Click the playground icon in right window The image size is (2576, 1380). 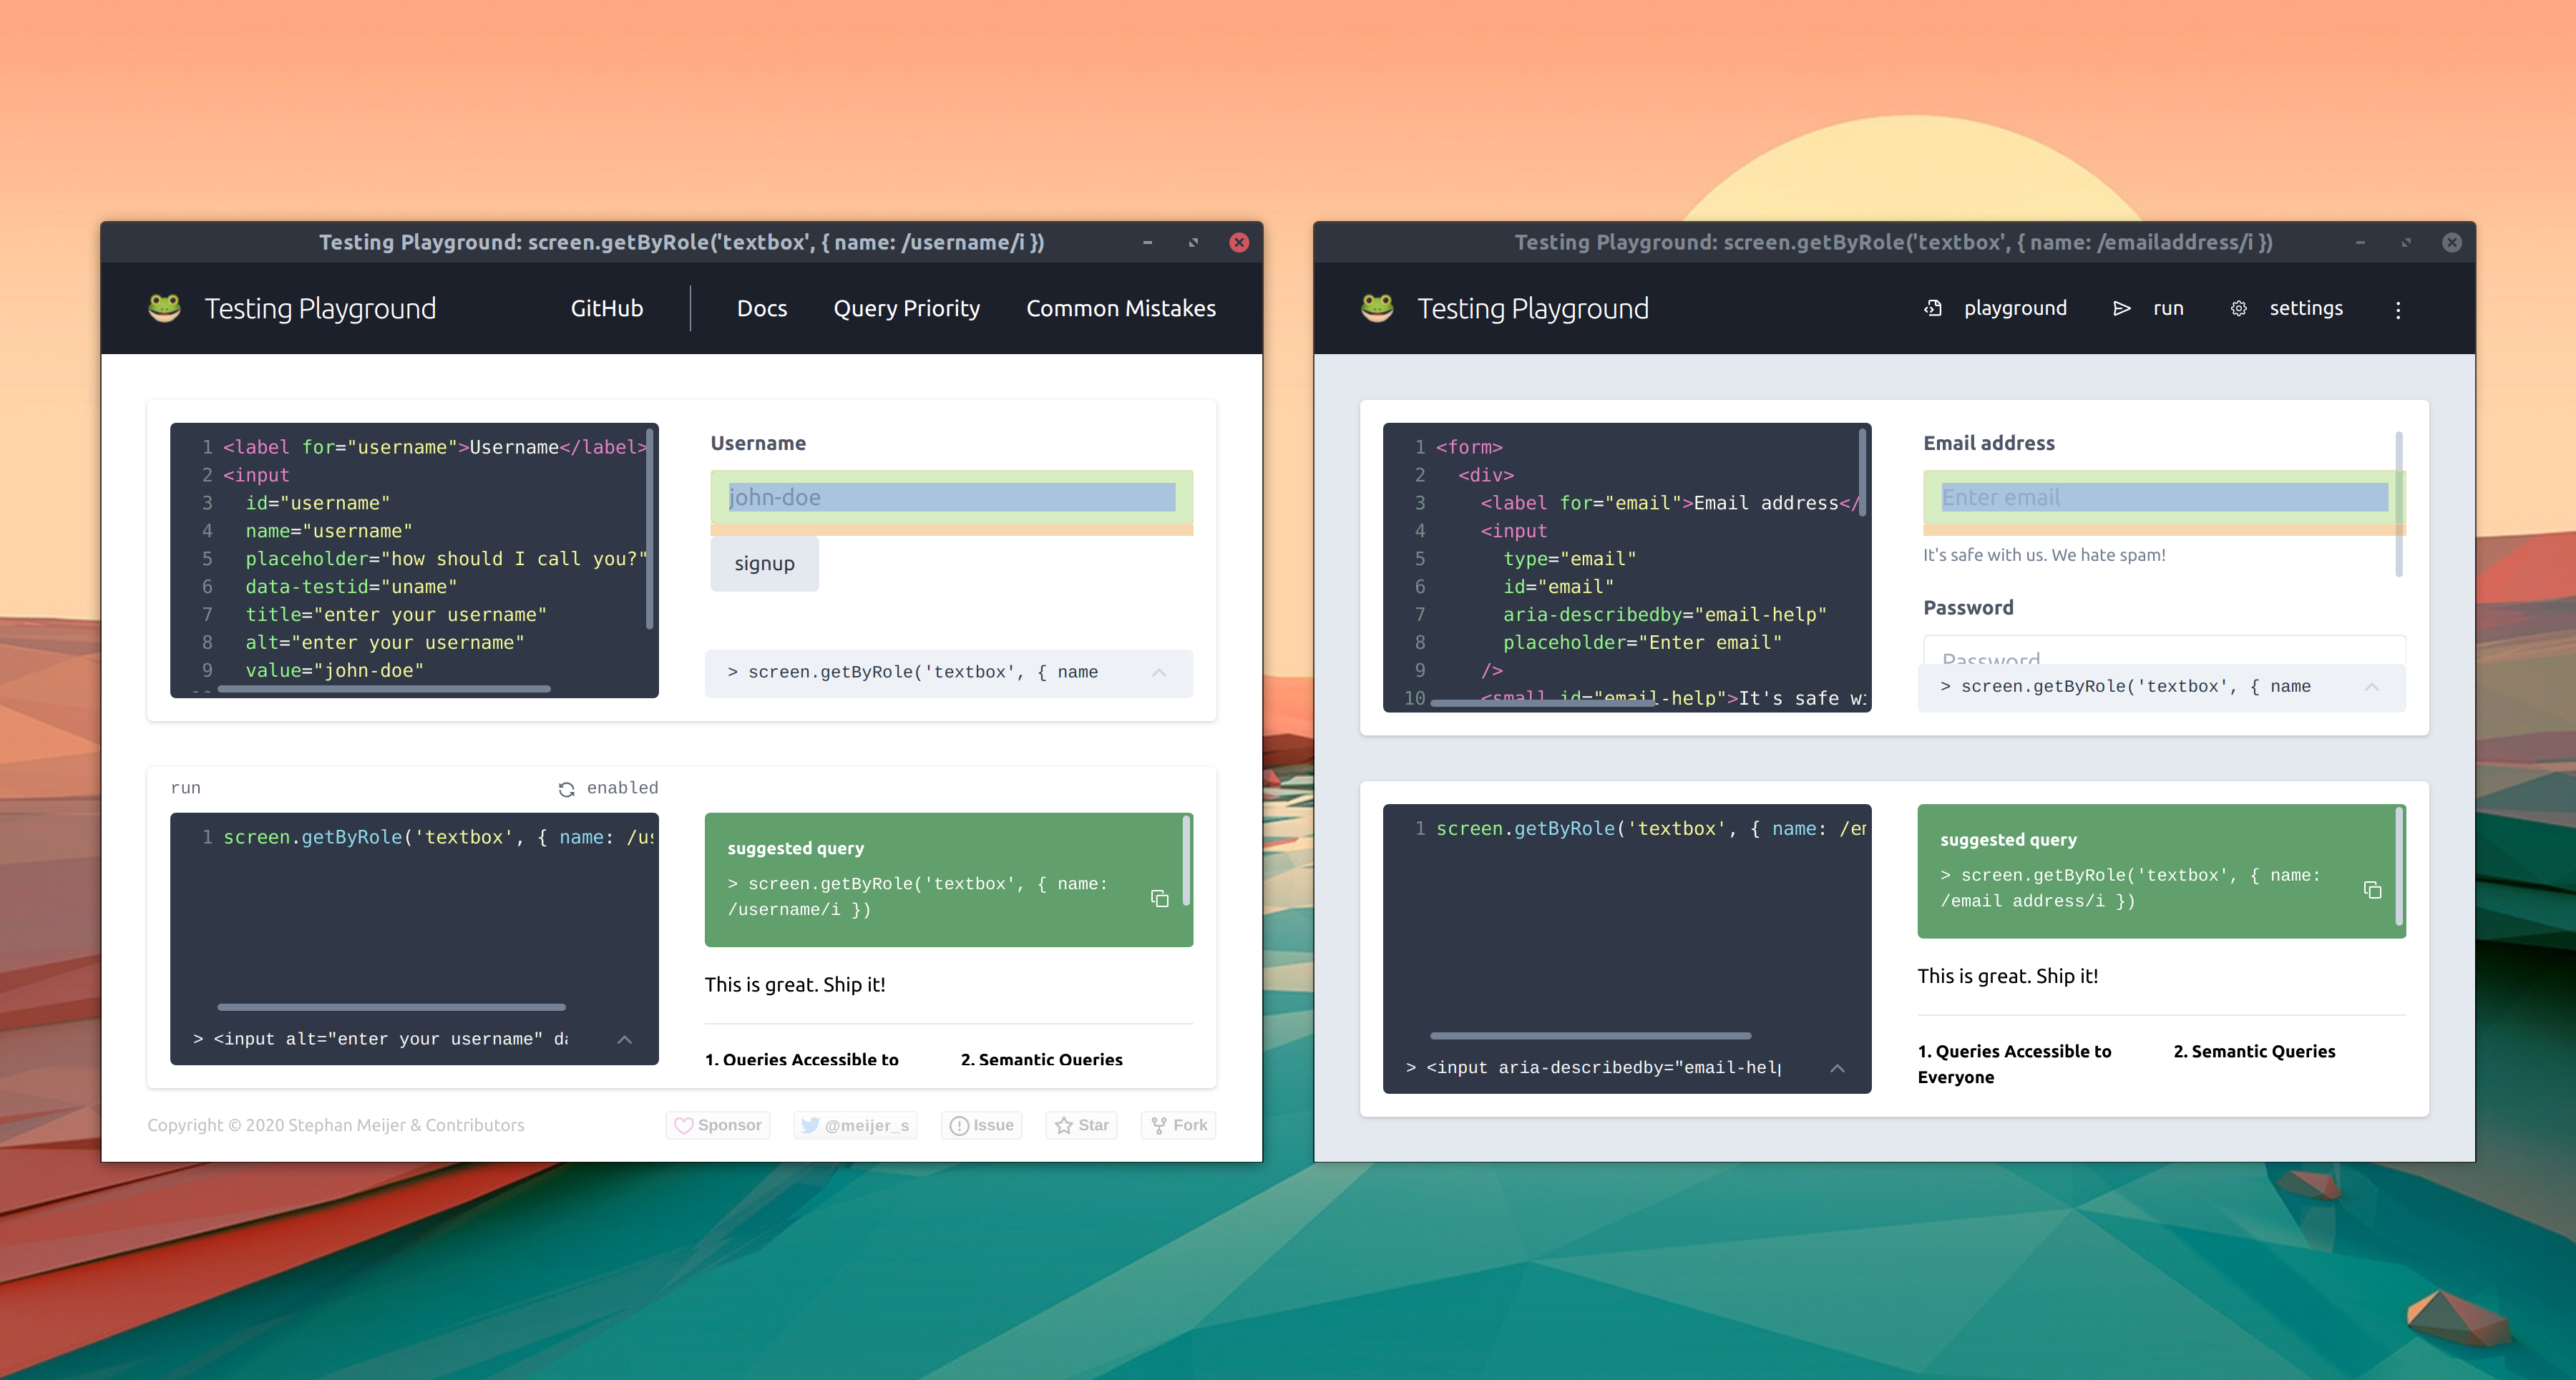pyautogui.click(x=1933, y=309)
